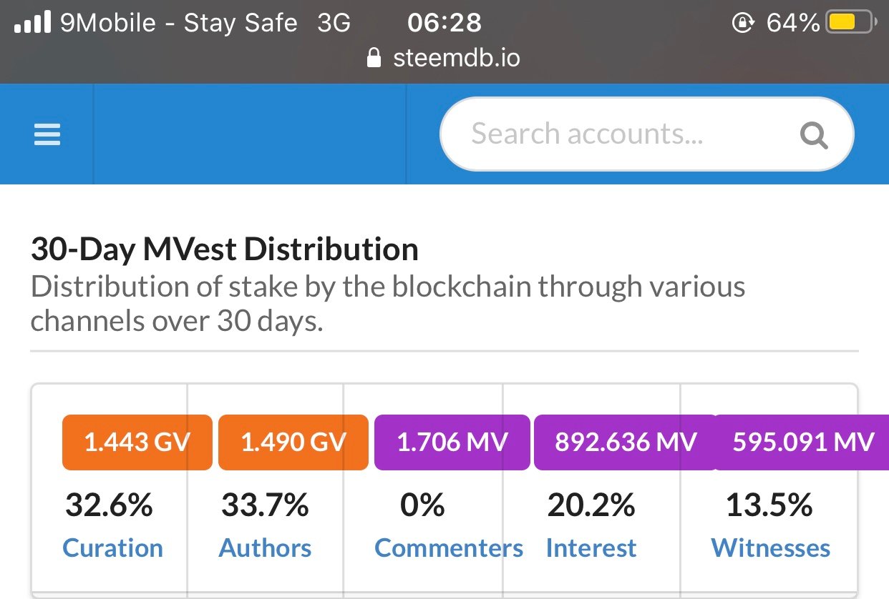Open the hamburger menu icon
889x599 pixels.
(x=47, y=134)
